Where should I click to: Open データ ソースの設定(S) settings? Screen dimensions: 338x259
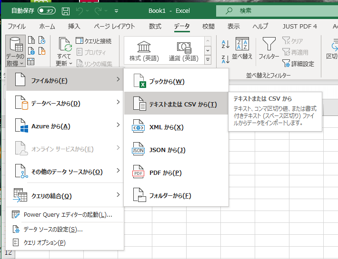pos(53,229)
